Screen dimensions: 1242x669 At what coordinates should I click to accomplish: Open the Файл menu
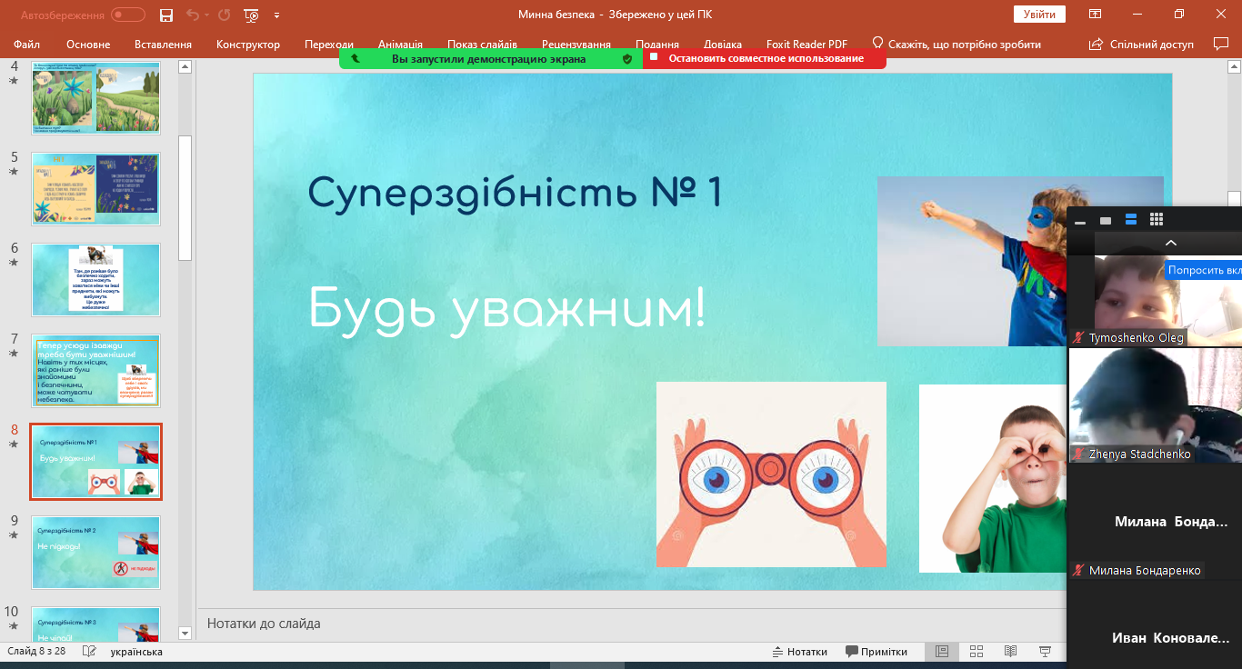[x=27, y=44]
